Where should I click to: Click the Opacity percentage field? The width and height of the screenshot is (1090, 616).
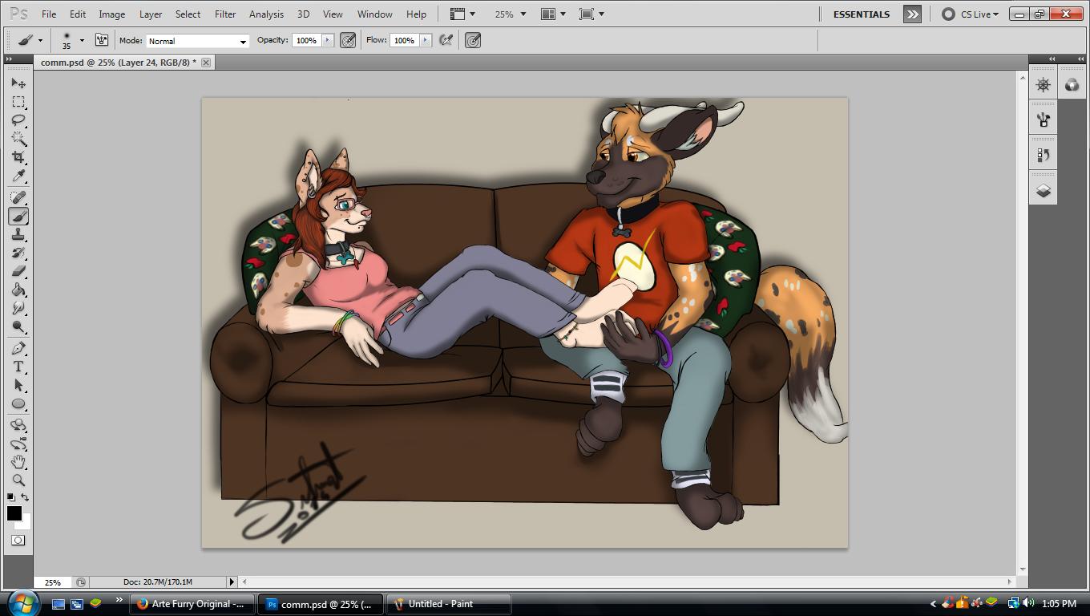(x=306, y=40)
